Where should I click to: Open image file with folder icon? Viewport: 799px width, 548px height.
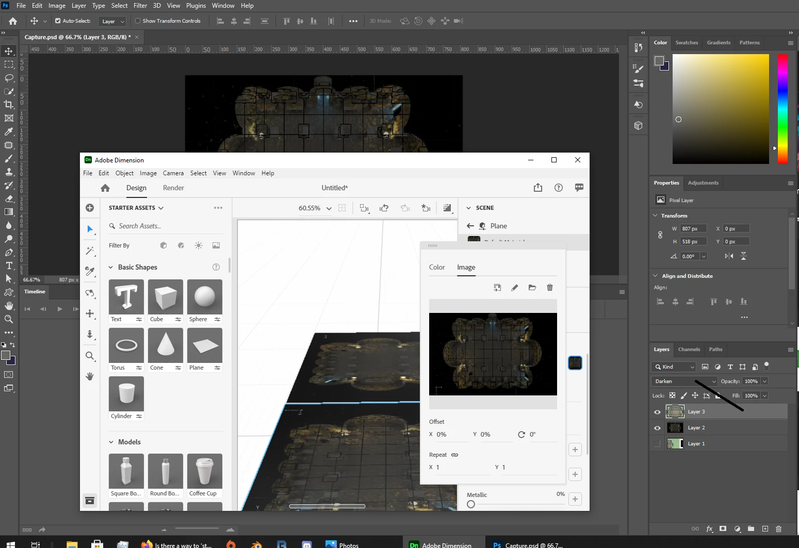tap(532, 288)
